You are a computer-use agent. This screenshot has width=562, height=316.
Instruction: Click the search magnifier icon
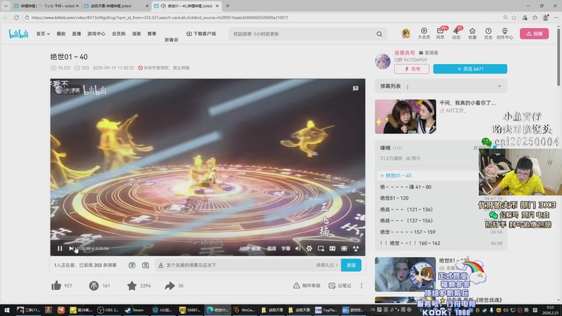(x=379, y=34)
